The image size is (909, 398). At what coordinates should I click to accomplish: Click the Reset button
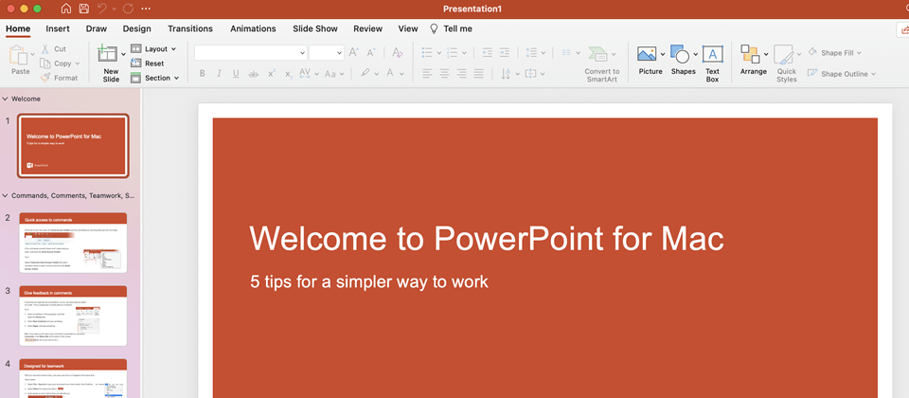148,63
